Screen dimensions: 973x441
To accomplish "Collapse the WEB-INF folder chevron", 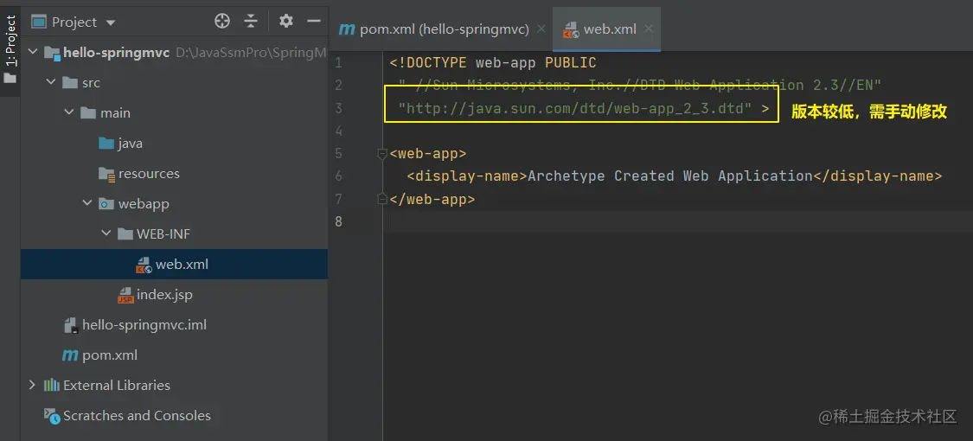I will point(106,233).
